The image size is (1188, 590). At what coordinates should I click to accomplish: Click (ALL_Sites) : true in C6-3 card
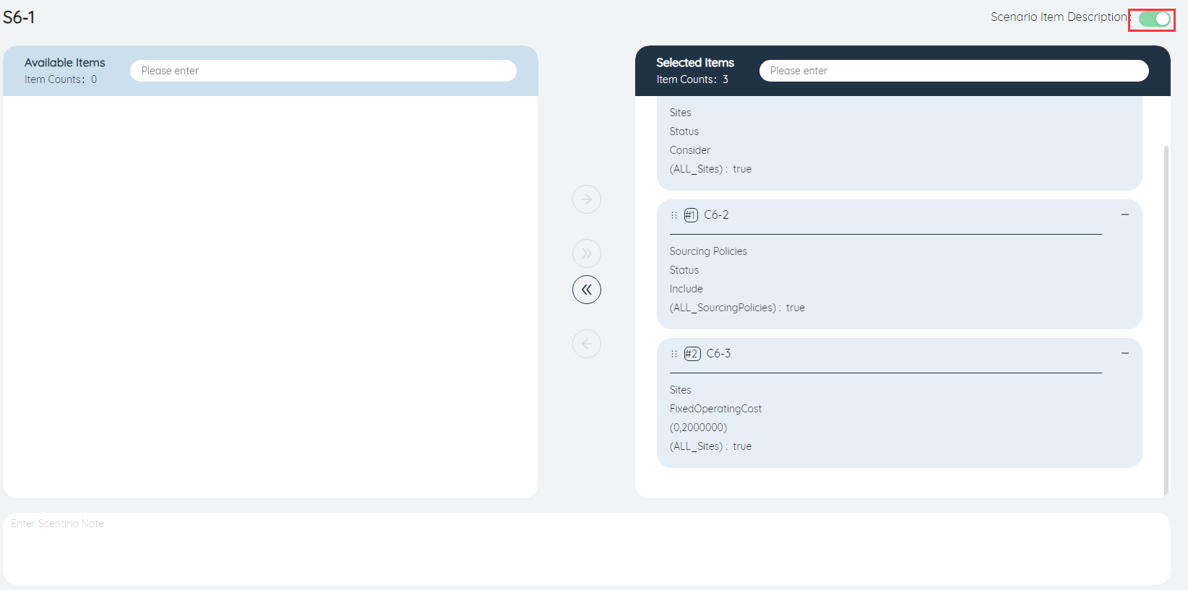click(710, 446)
